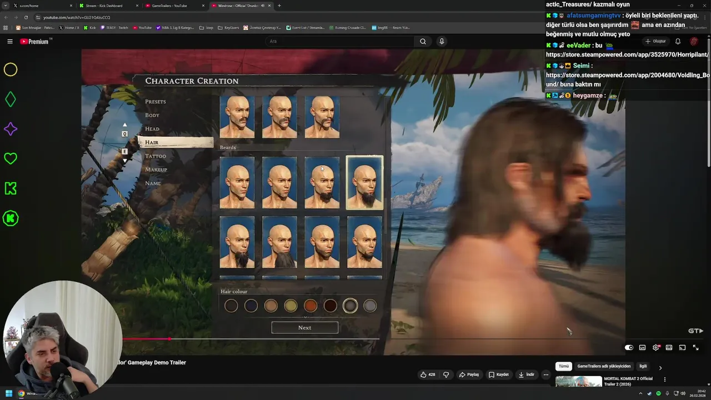711x400 pixels.
Task: Click Paylaş share button
Action: (469, 374)
